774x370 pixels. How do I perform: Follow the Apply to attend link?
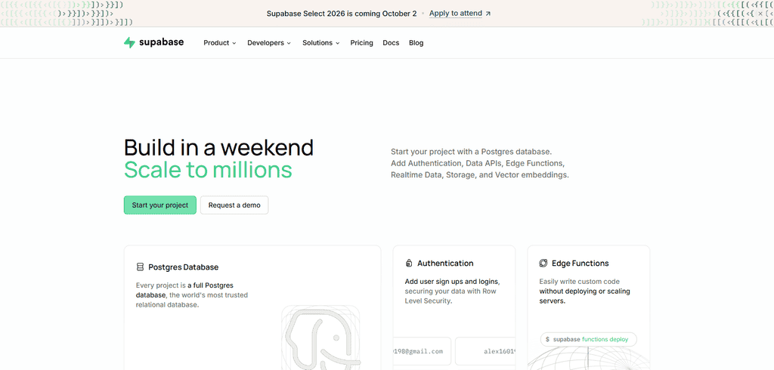(456, 14)
